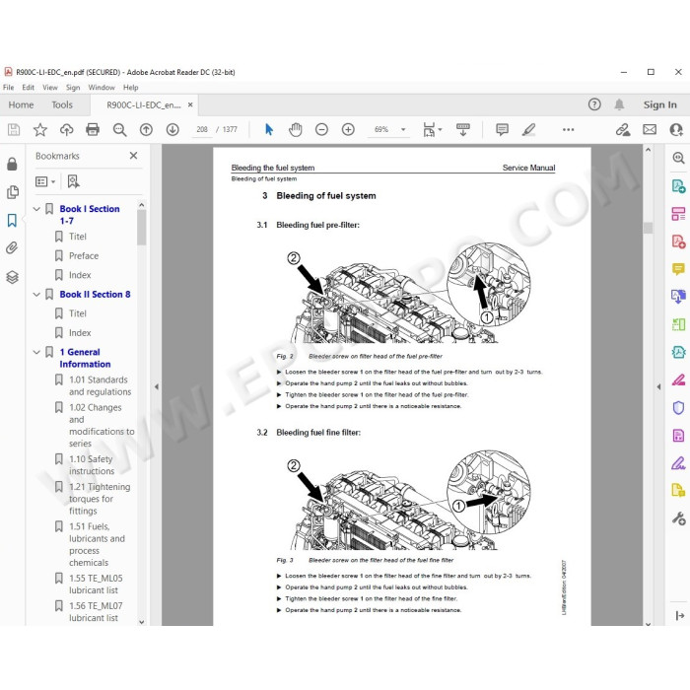The image size is (690, 690).
Task: Open the Help question mark icon
Action: [594, 104]
